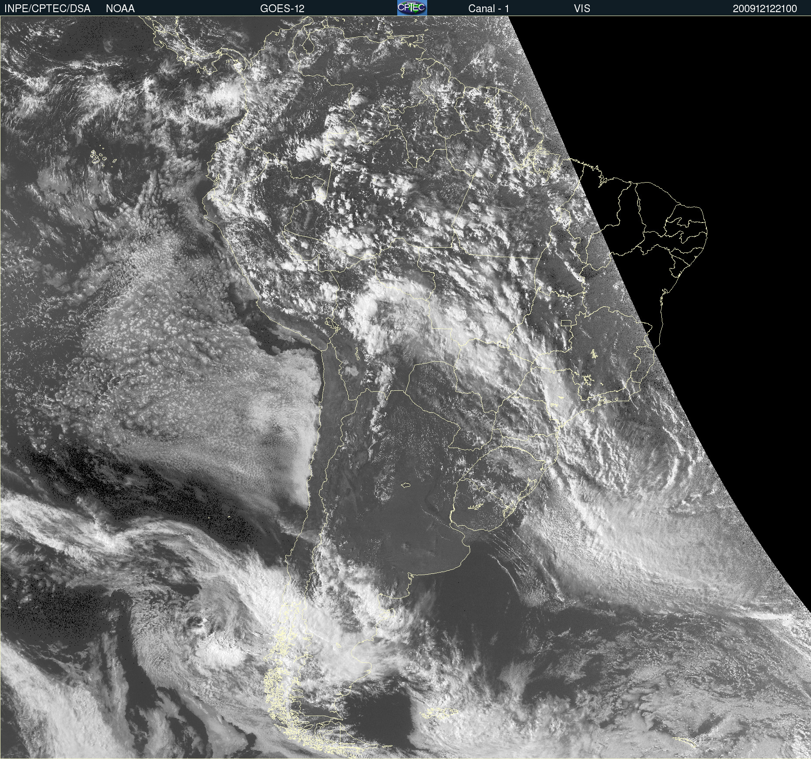Click the 'Canal - 1' channel label
The image size is (811, 759).
[489, 9]
